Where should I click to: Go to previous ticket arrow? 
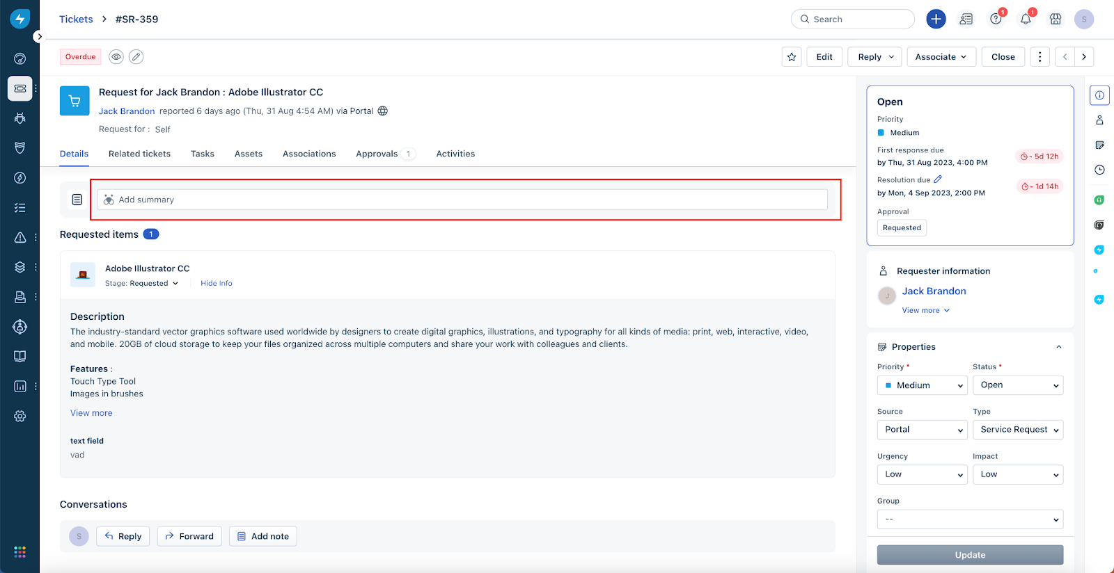click(1065, 57)
